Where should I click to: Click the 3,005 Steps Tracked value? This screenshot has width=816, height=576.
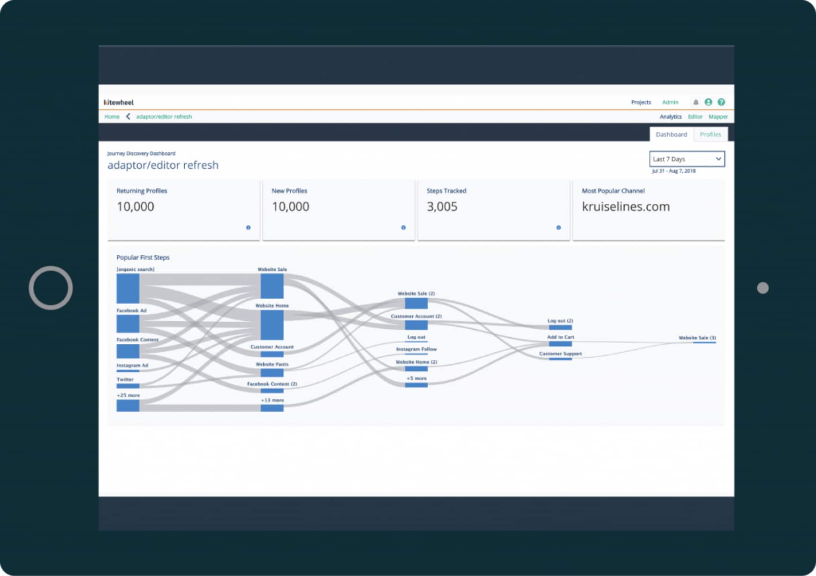pos(442,207)
